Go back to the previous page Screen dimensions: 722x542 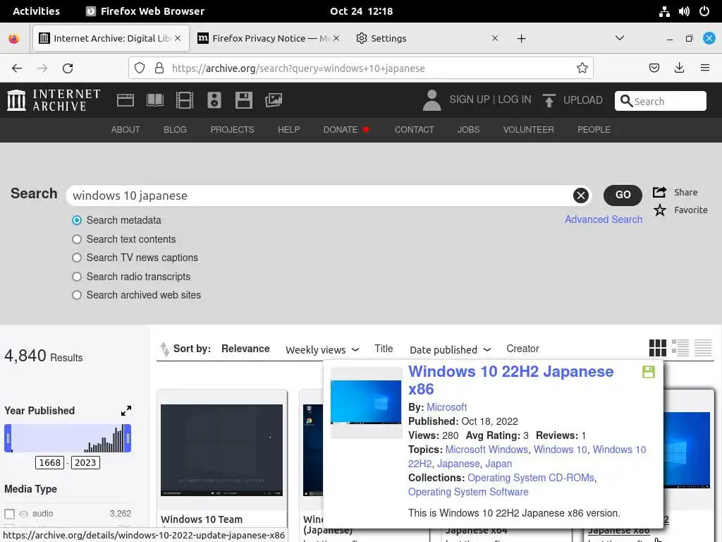(17, 68)
